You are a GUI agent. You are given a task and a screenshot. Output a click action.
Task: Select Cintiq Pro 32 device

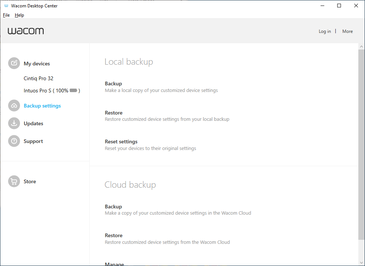(x=38, y=79)
